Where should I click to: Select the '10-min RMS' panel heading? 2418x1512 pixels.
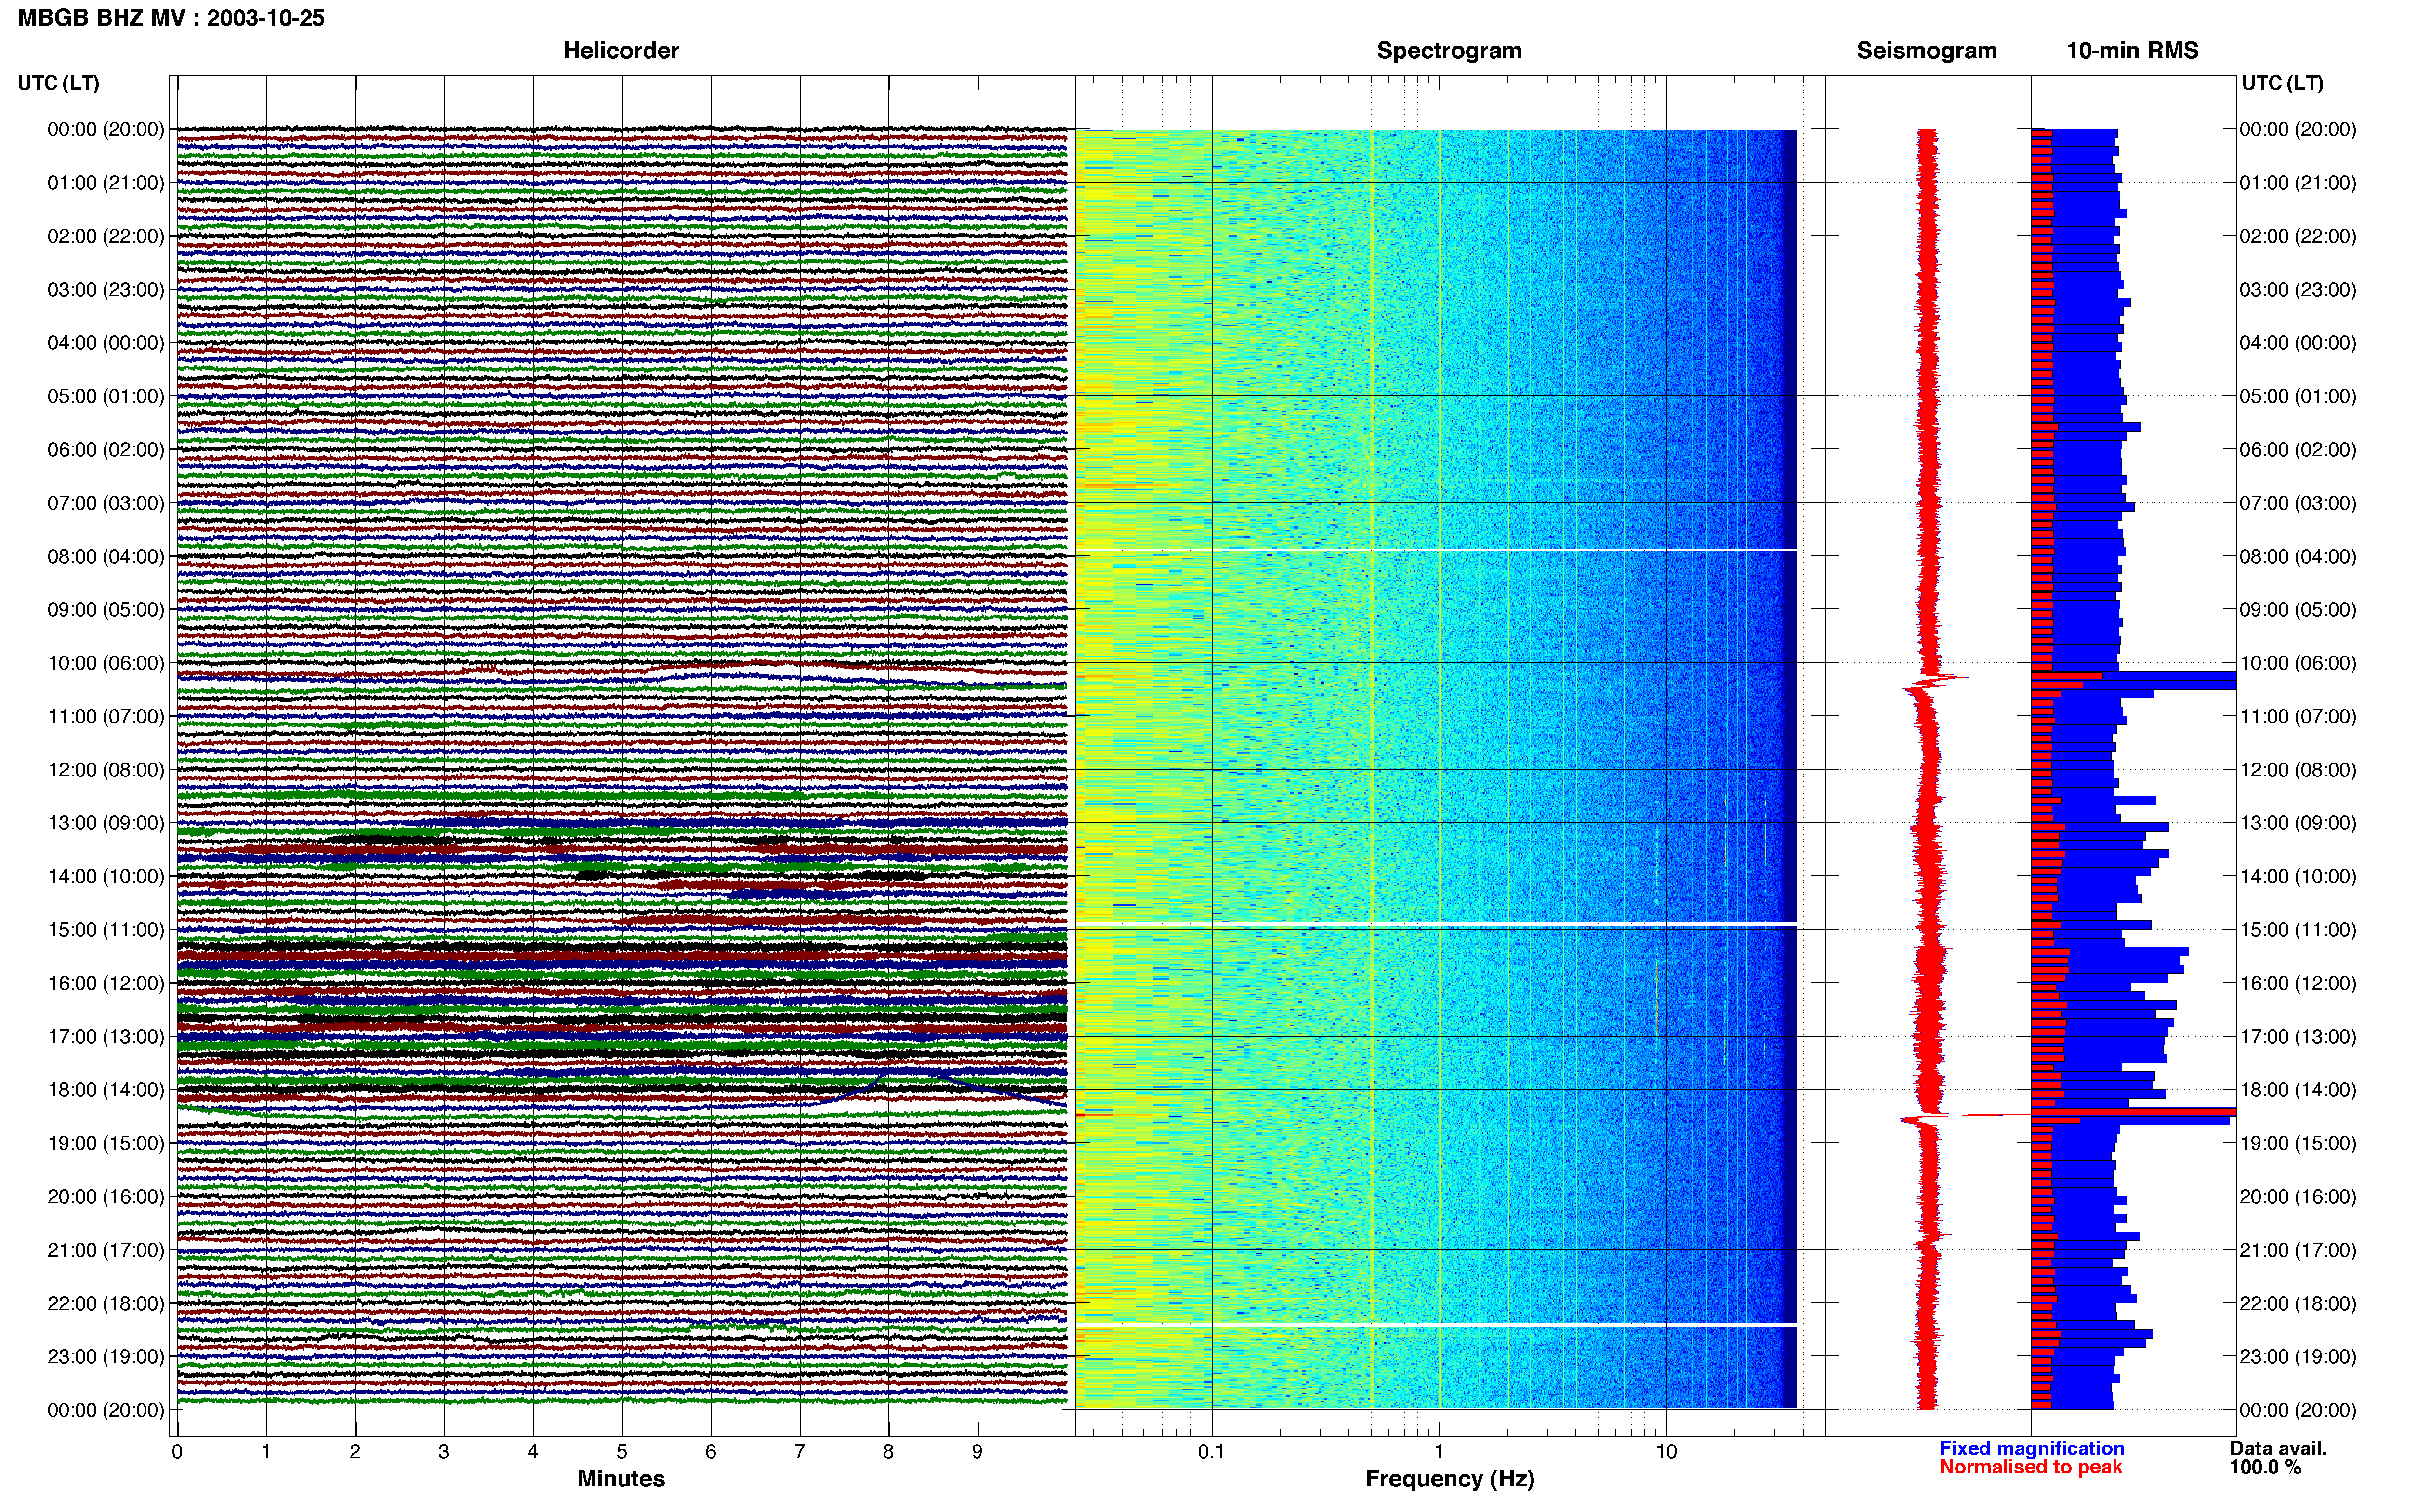point(2132,51)
